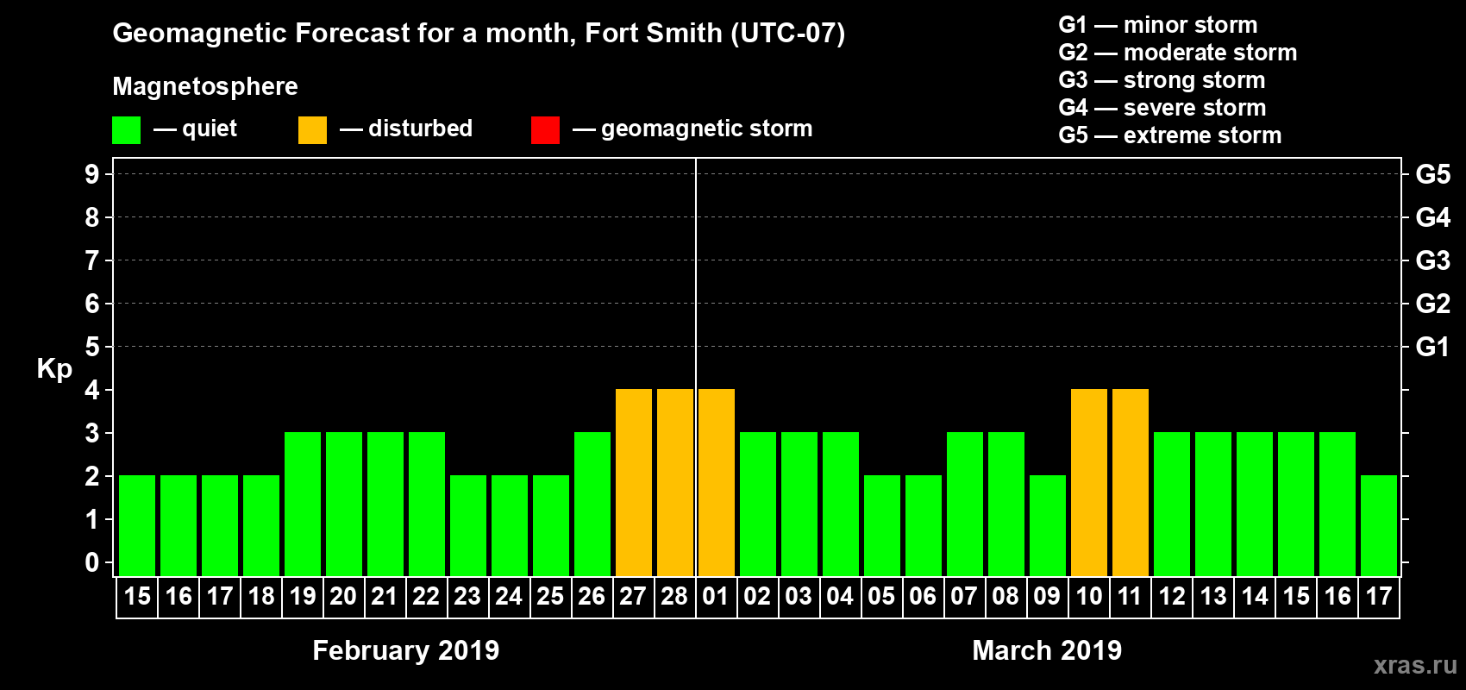Click the orange disturbed legend swatch
Viewport: 1466px width, 690px height.
click(313, 130)
